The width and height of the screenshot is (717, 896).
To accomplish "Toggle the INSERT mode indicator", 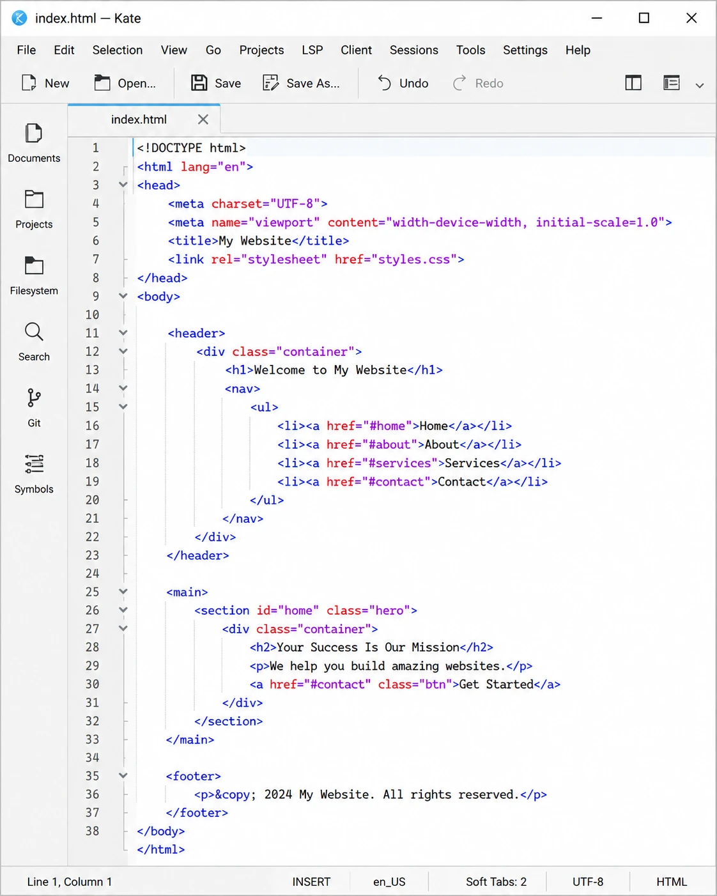I will coord(311,882).
